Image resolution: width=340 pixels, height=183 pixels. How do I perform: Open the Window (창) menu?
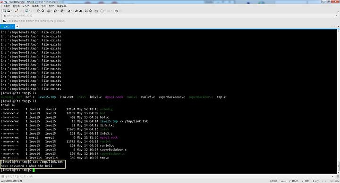click(51, 6)
